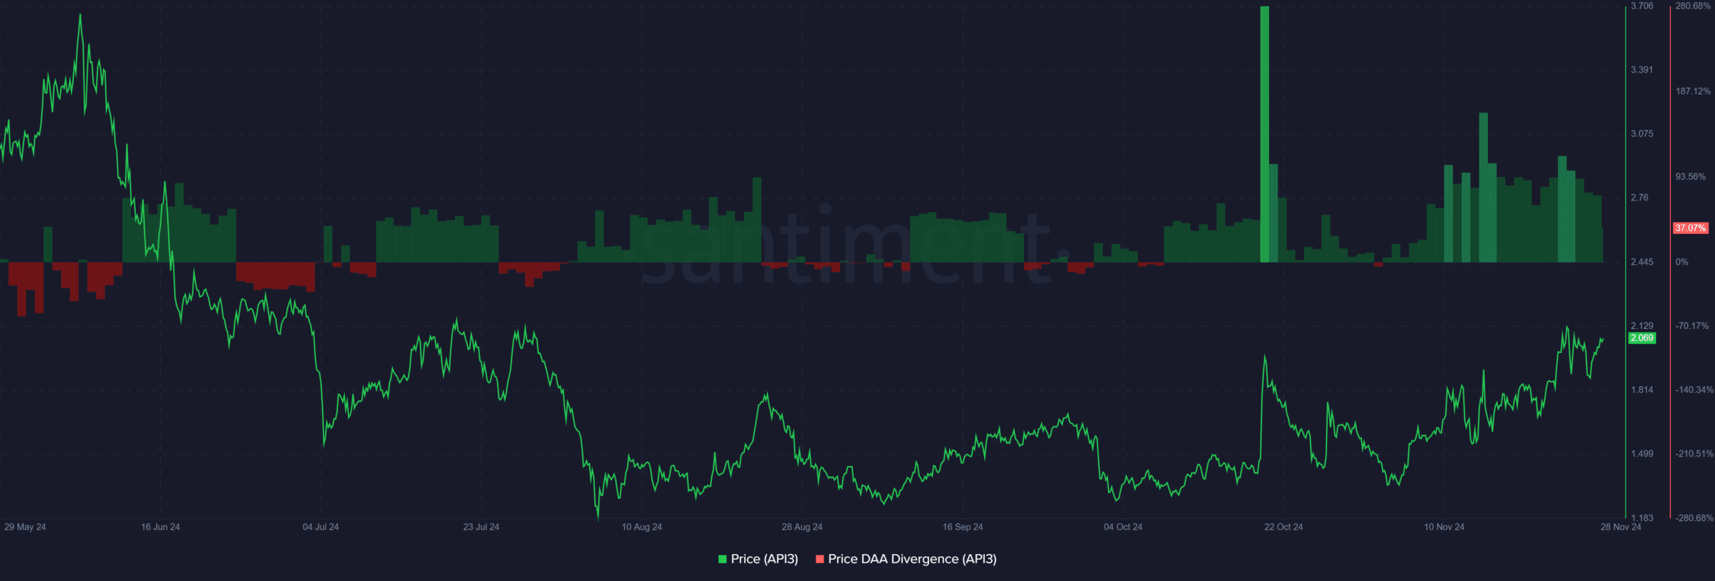Click the green 2.069 current price tag
Viewport: 1715px width, 581px height.
point(1642,338)
